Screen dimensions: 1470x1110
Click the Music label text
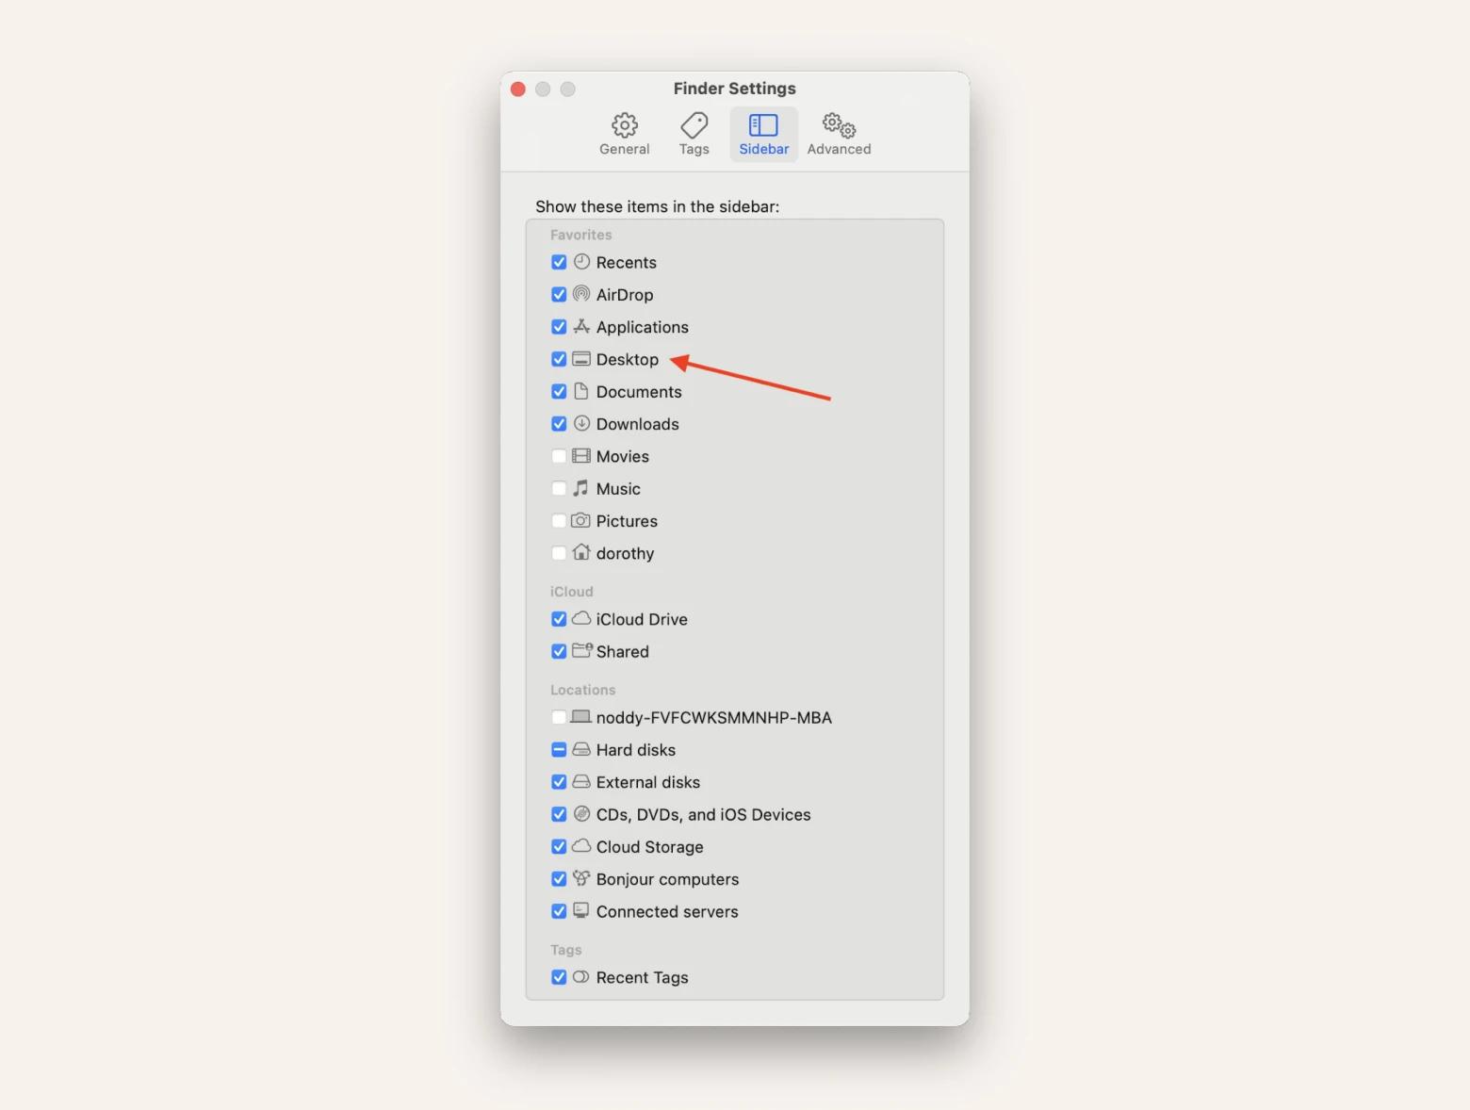click(618, 489)
